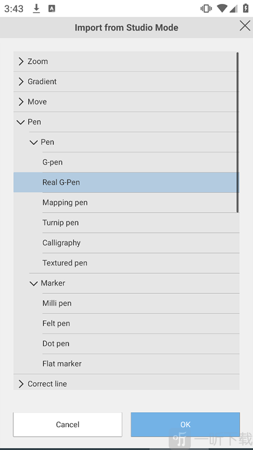Click the list's vertical scrollbar
This screenshot has width=253, height=450.
click(x=238, y=132)
